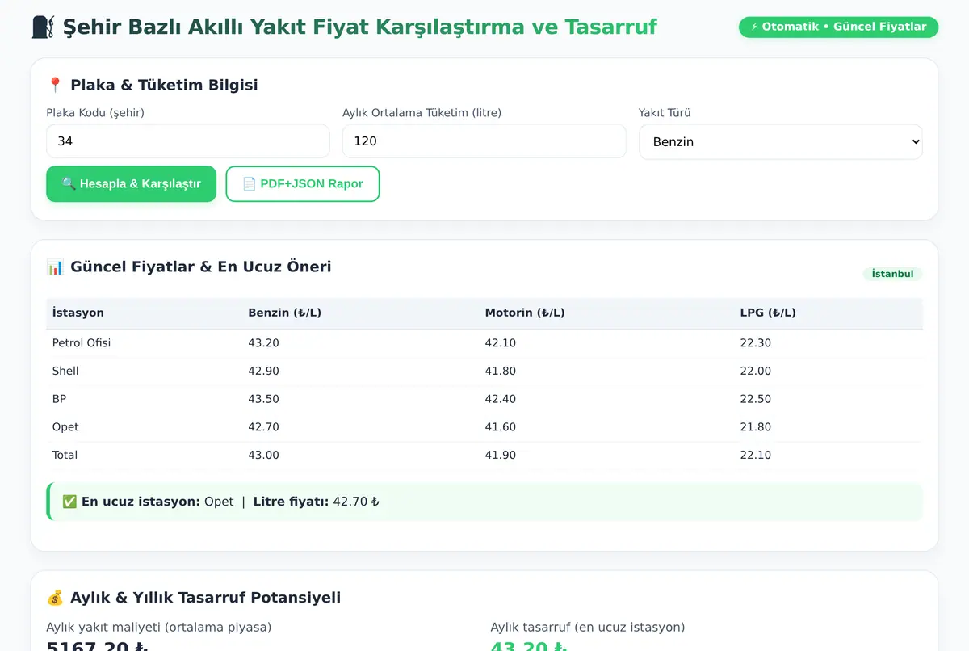The image size is (969, 651).
Task: Click Opet benzin price 42.70 in table
Action: click(263, 427)
